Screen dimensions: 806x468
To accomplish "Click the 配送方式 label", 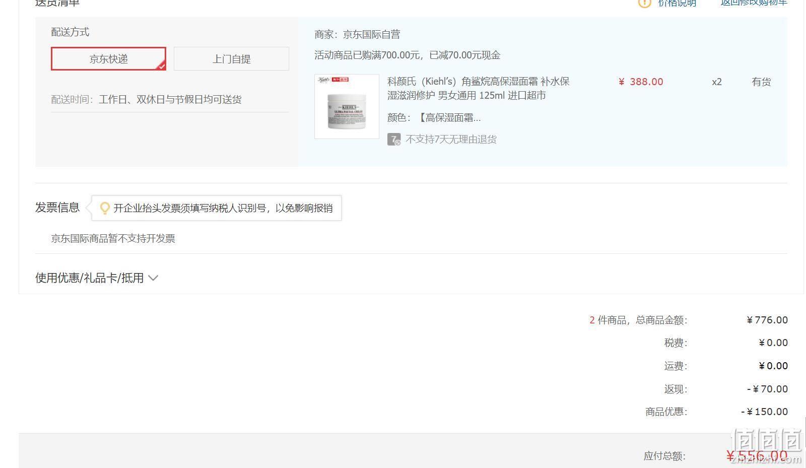I will 70,32.
